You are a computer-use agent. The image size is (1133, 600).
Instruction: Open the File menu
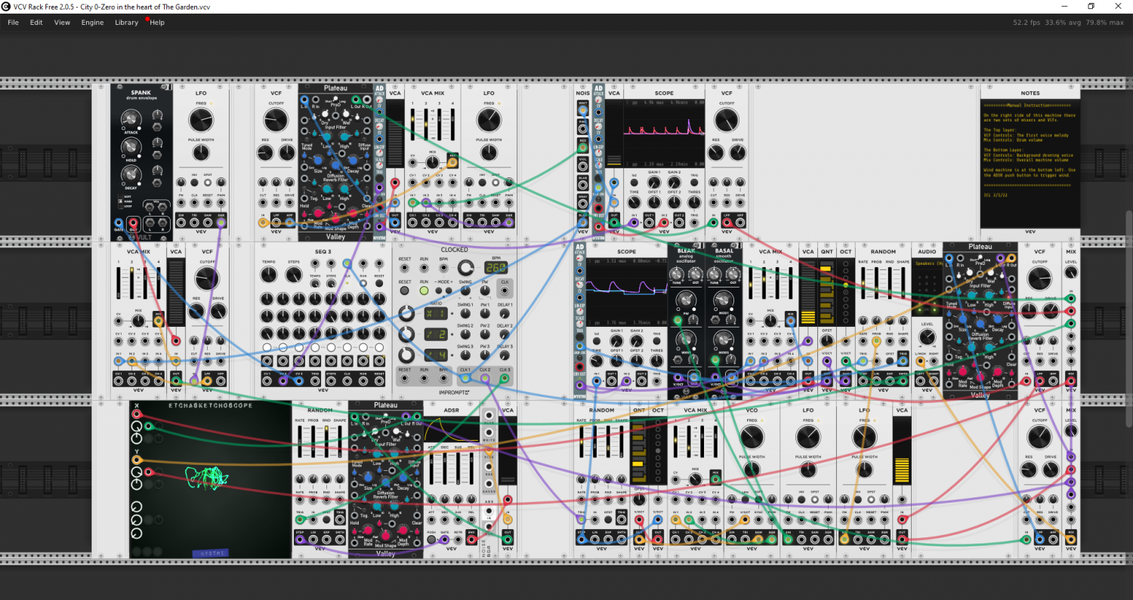pyautogui.click(x=13, y=23)
